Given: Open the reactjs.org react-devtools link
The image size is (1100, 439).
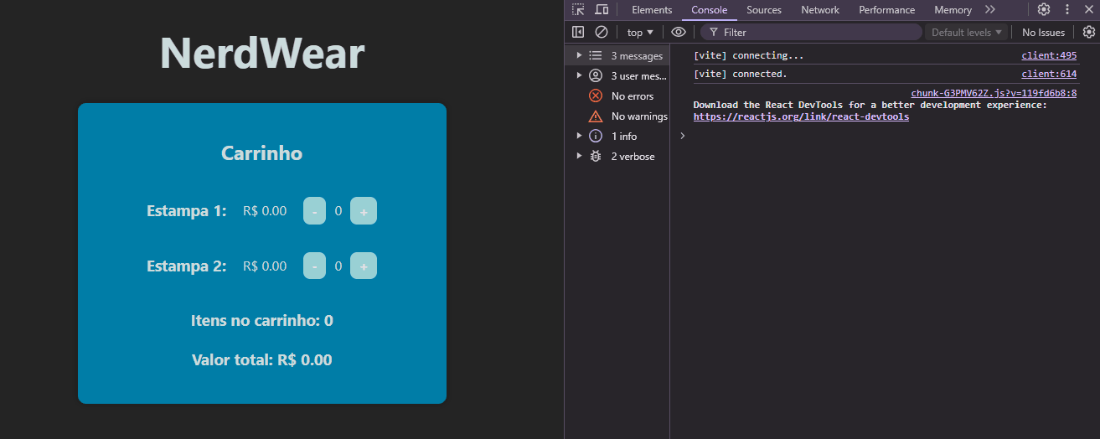Looking at the screenshot, I should tap(801, 116).
